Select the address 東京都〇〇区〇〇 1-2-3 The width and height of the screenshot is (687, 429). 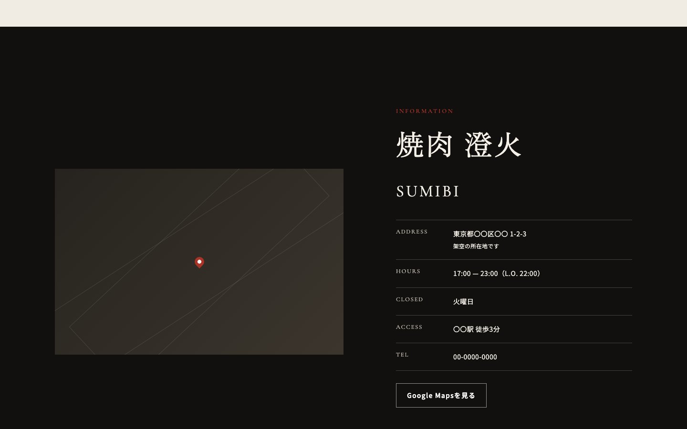pyautogui.click(x=490, y=234)
